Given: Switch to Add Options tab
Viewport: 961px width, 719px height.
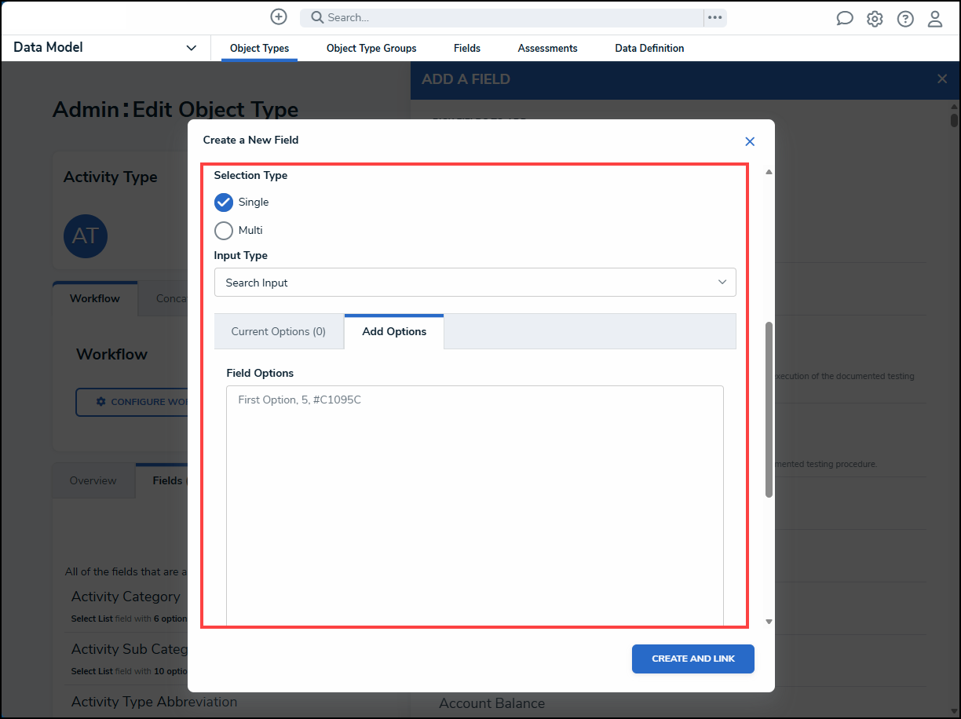Looking at the screenshot, I should (x=394, y=331).
